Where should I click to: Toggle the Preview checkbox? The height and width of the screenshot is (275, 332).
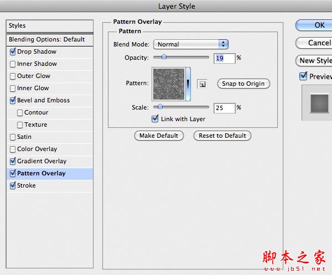click(x=303, y=76)
